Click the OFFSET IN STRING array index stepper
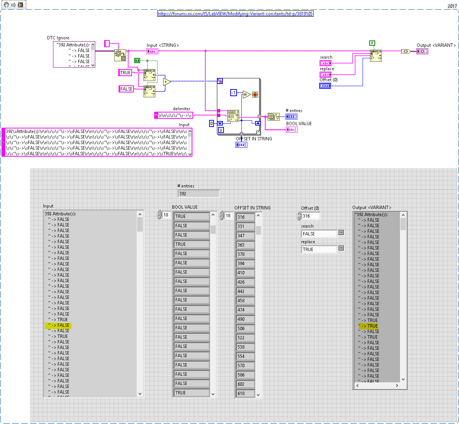The height and width of the screenshot is (424, 459). pos(222,215)
